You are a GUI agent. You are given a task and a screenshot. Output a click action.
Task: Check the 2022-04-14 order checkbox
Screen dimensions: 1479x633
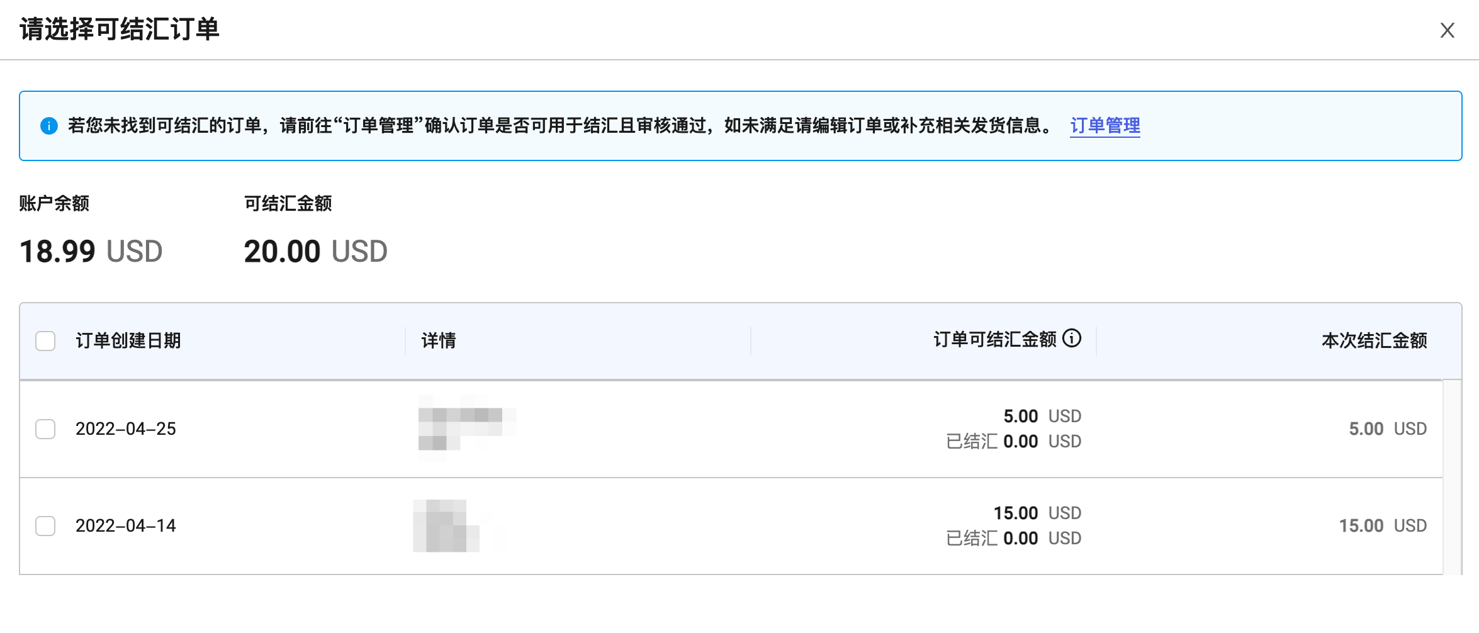pos(45,526)
